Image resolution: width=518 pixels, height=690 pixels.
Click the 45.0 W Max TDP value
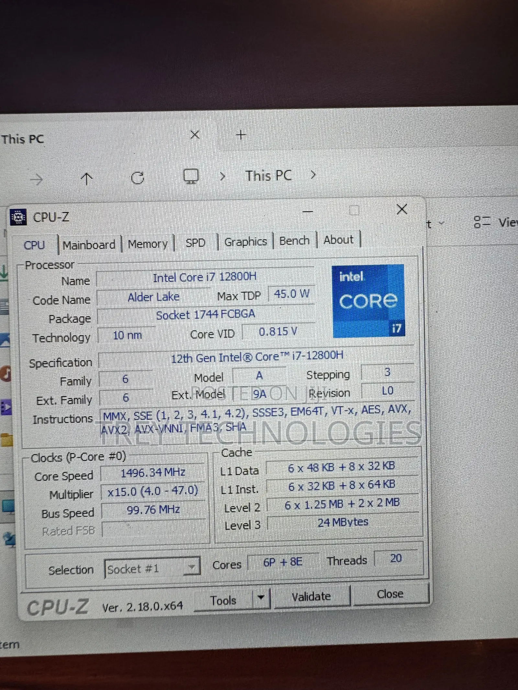291,294
